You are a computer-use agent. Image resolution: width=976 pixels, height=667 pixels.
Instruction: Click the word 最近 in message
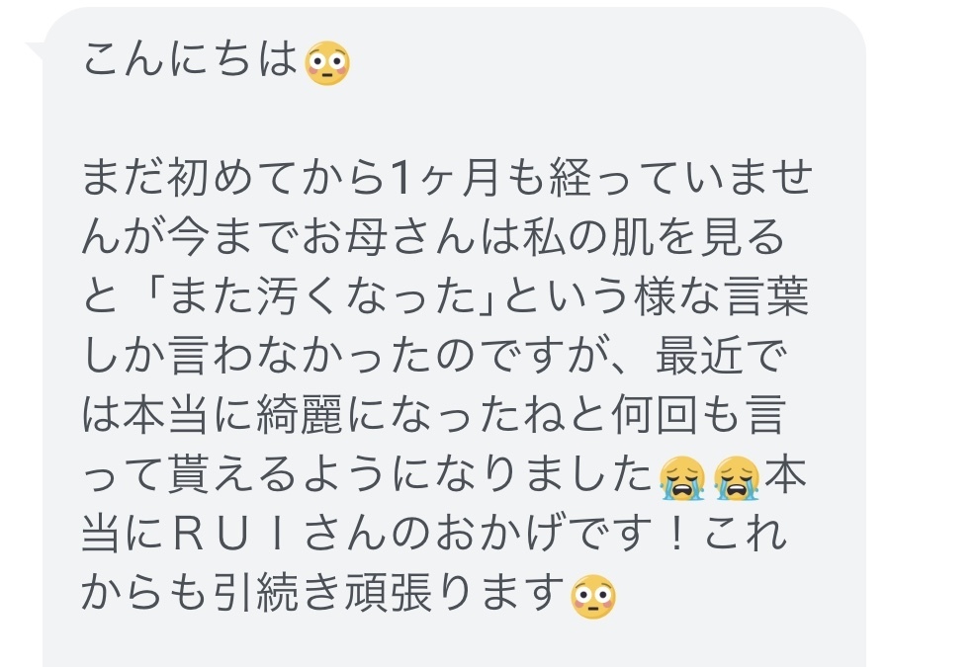700,357
